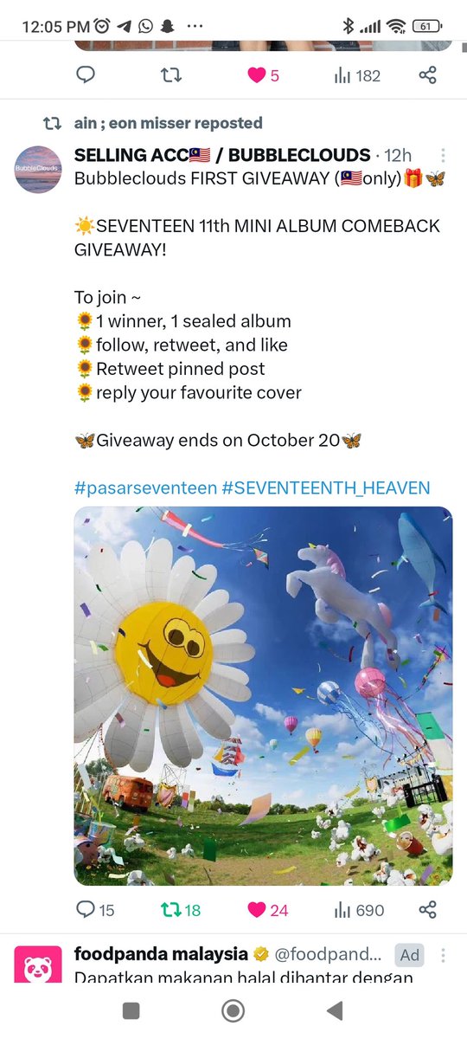This screenshot has width=467, height=1039.
Task: Retweet the top post above the giveaway
Action: (171, 75)
